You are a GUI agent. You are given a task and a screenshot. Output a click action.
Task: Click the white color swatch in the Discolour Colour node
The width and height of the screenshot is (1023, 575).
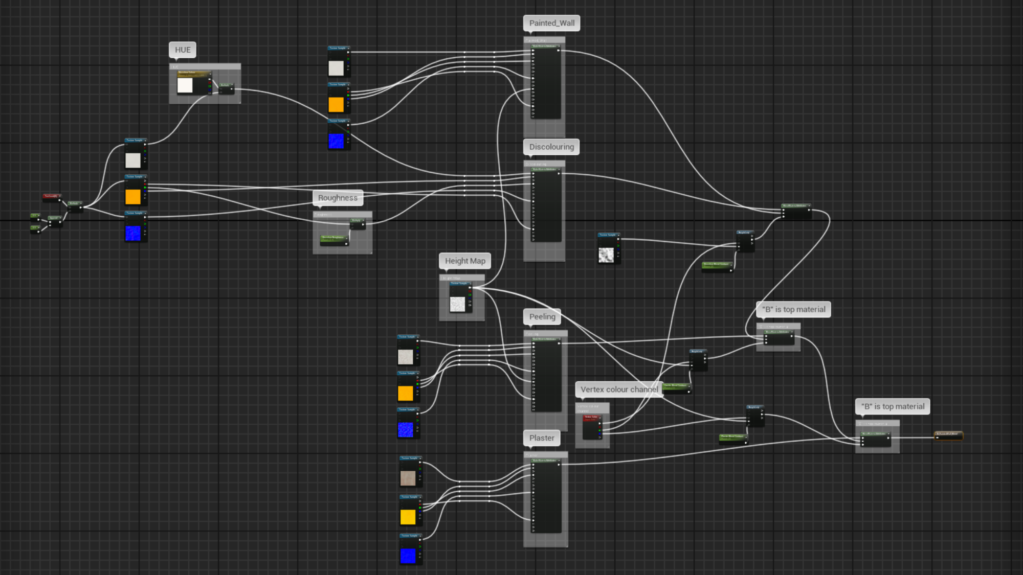(185, 86)
